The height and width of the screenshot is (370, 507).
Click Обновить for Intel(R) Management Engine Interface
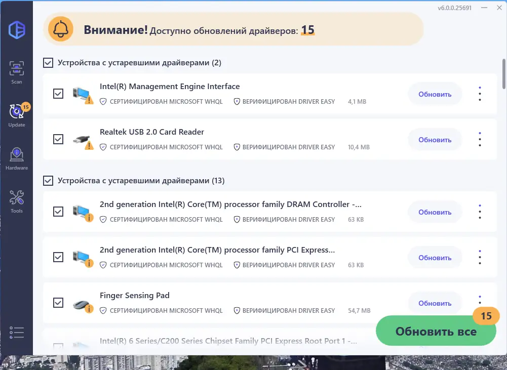[x=434, y=94]
